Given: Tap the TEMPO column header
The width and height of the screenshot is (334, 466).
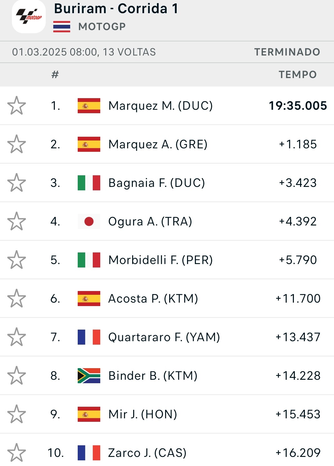Looking at the screenshot, I should tap(297, 75).
